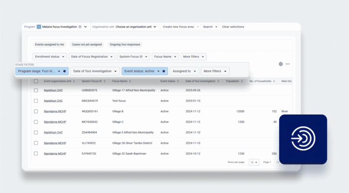Sort by Focus Name column arrows
This screenshot has height=193, width=349.
[x=130, y=81]
